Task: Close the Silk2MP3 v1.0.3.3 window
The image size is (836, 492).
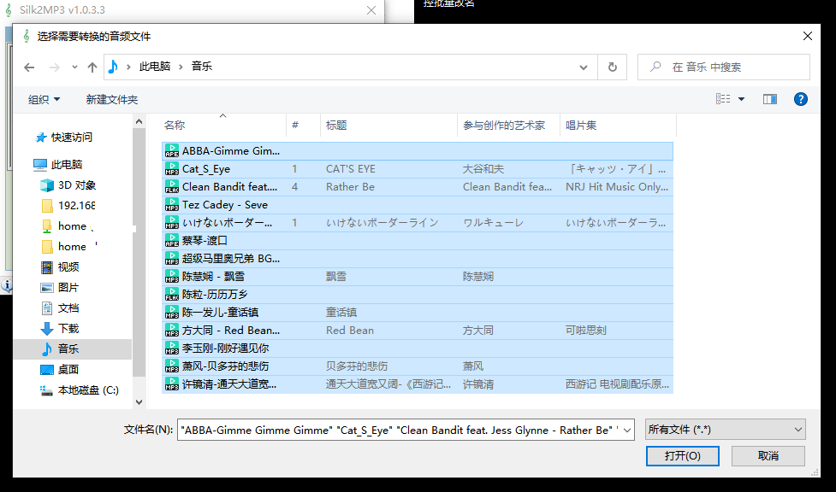Action: point(371,10)
